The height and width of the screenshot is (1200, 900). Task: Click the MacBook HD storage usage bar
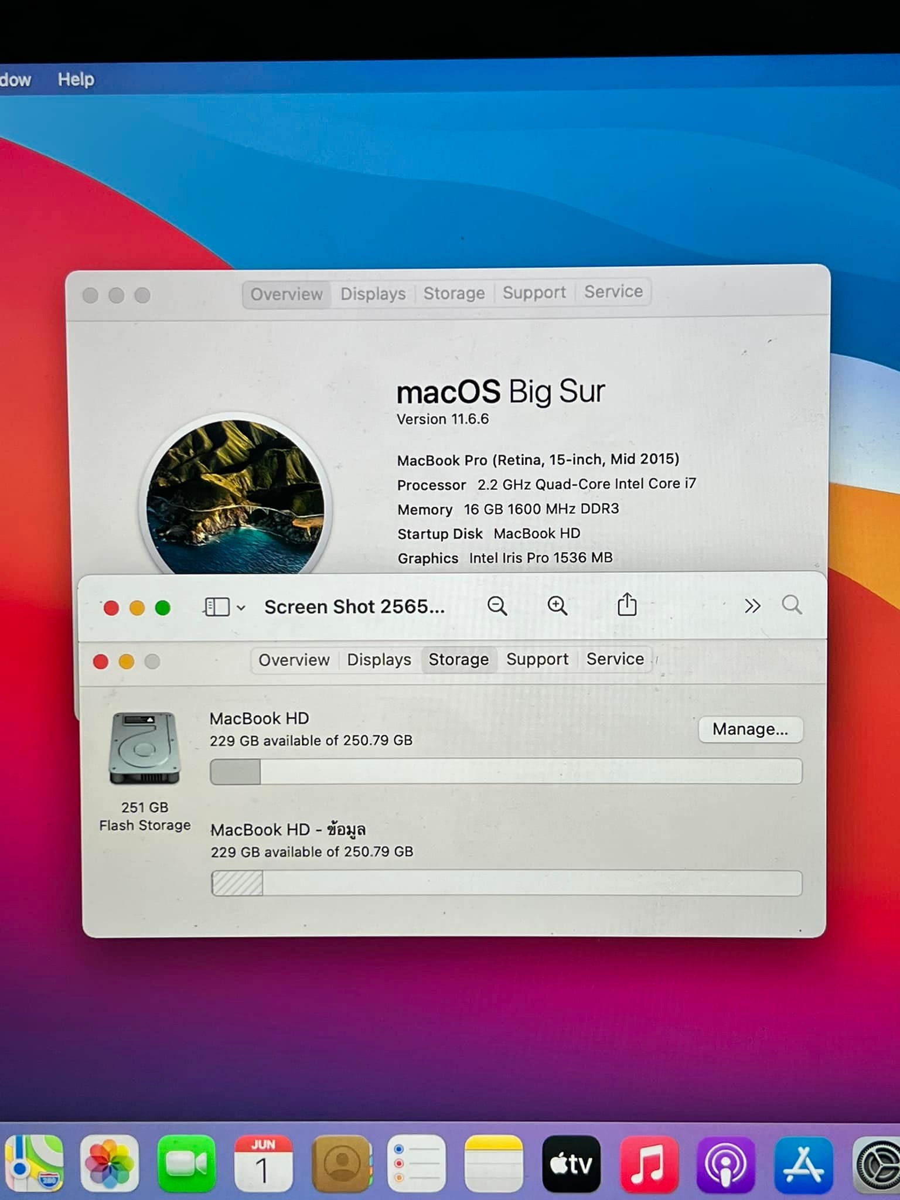coord(506,772)
